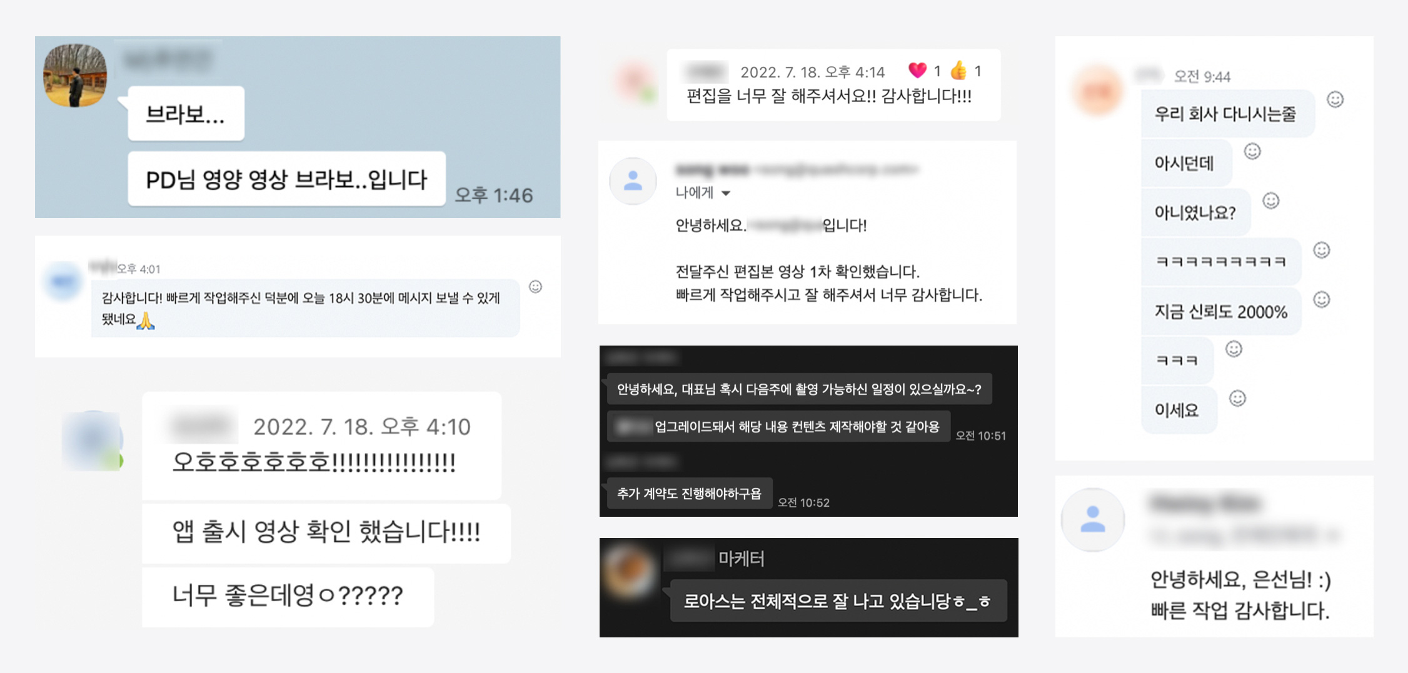Image resolution: width=1408 pixels, height=673 pixels.
Task: Open profile photo of the '브라보...' sender
Action: (x=75, y=76)
